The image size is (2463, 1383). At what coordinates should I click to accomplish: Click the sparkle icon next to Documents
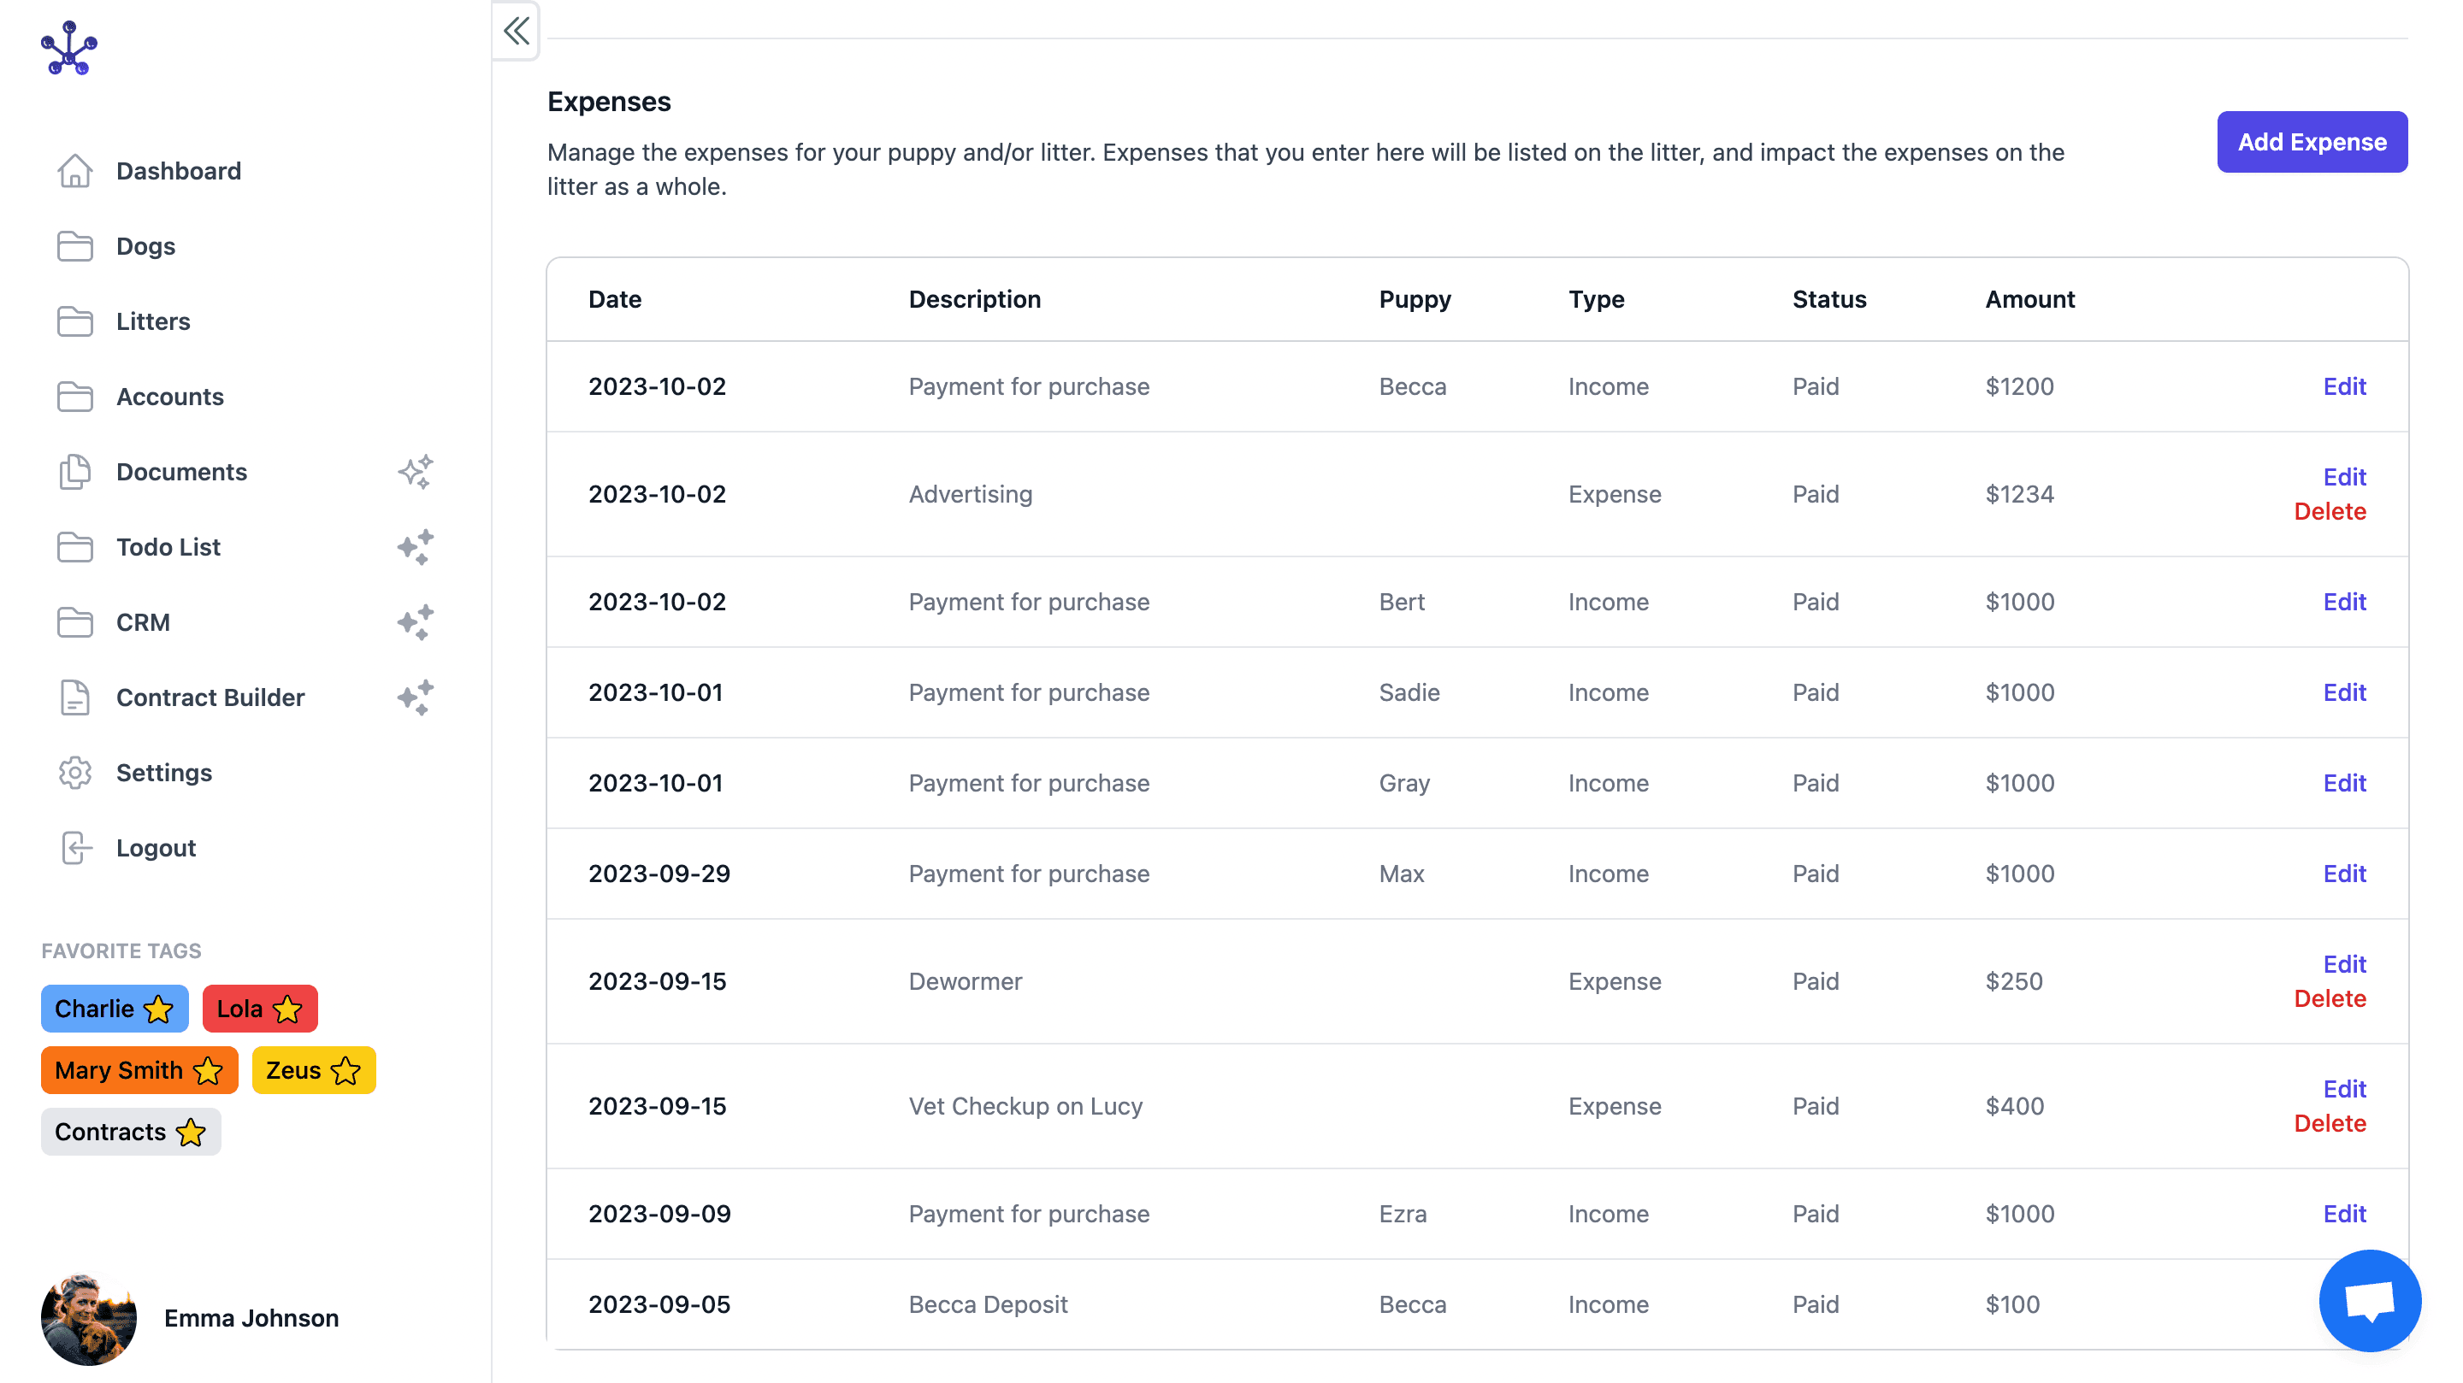416,471
